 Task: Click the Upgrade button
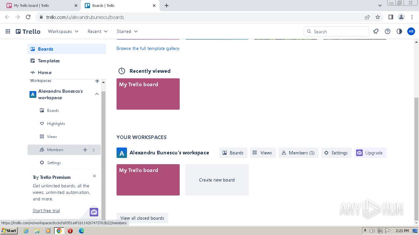click(x=370, y=153)
